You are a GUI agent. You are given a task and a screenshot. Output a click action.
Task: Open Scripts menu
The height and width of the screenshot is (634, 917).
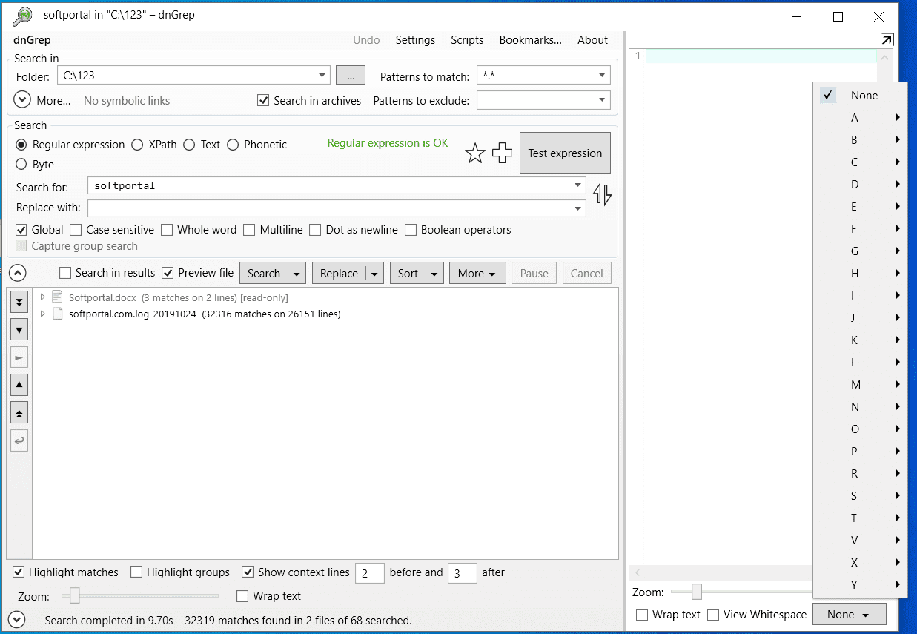point(467,40)
